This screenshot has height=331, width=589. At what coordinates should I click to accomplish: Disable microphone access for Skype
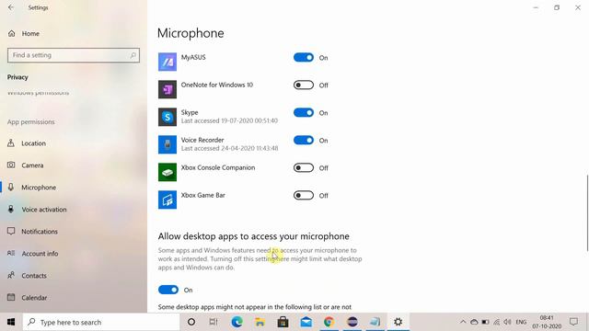(x=304, y=112)
